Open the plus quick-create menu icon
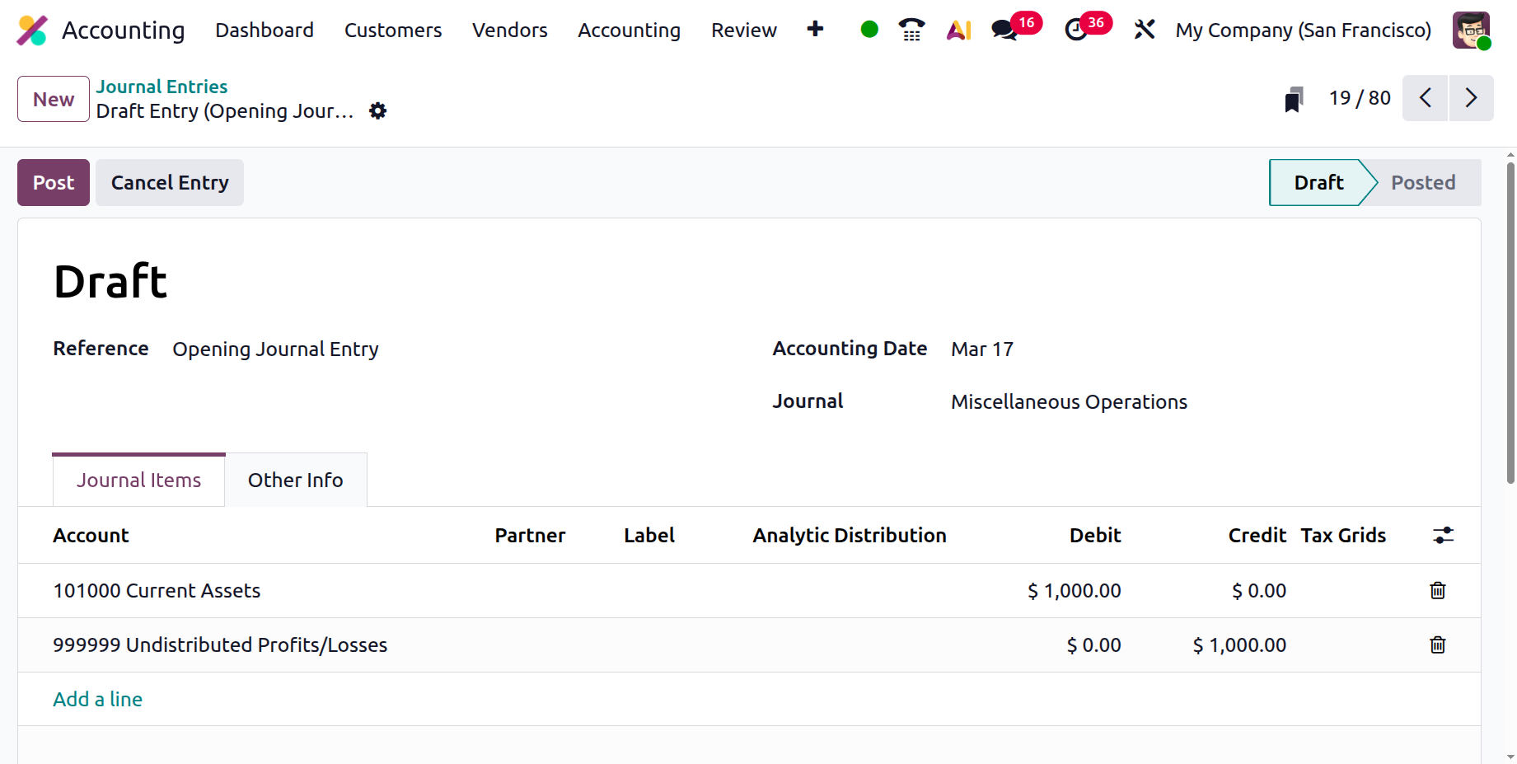Viewport: 1517px width, 764px height. pyautogui.click(x=815, y=29)
